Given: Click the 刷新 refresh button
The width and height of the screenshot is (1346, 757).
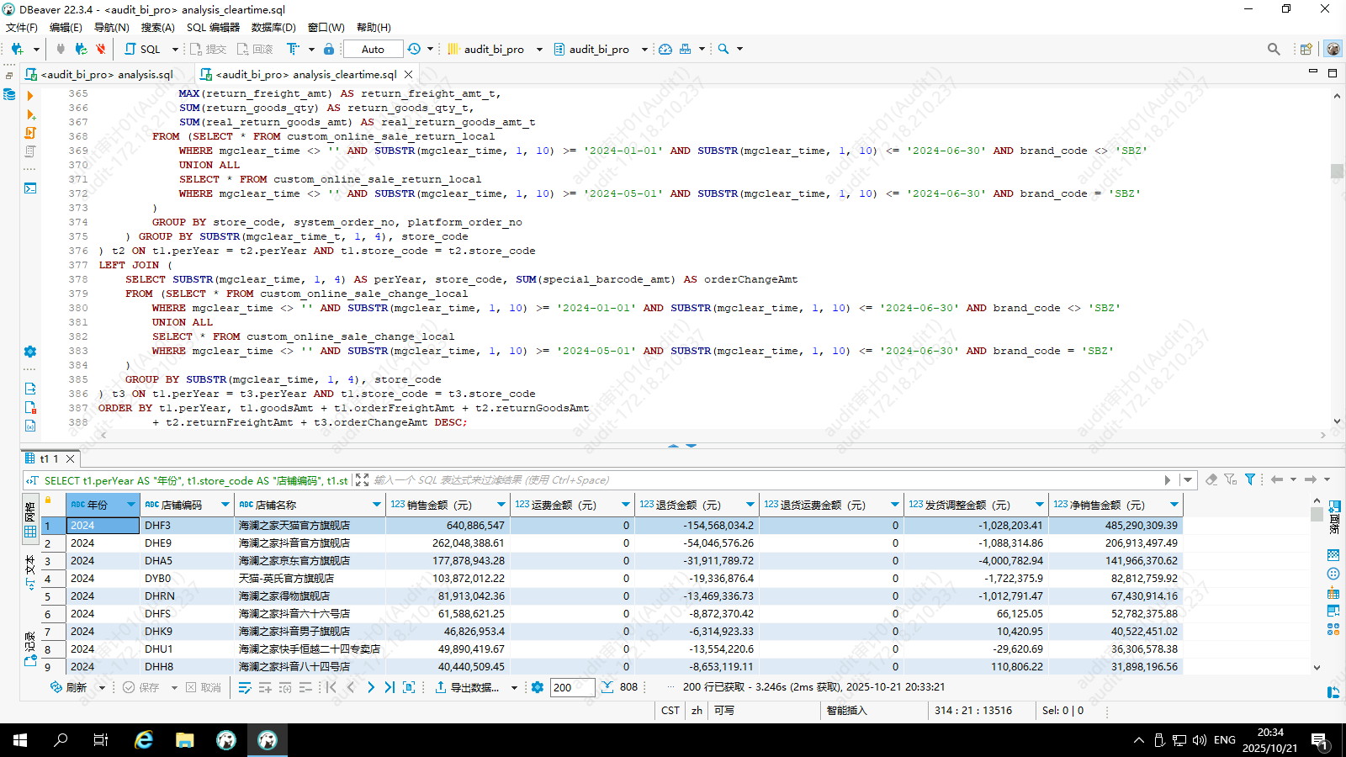Looking at the screenshot, I should point(69,687).
